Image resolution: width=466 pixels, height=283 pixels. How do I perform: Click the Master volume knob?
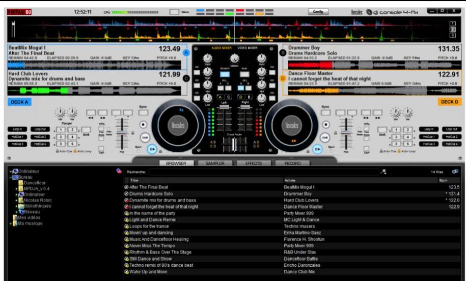234,58
